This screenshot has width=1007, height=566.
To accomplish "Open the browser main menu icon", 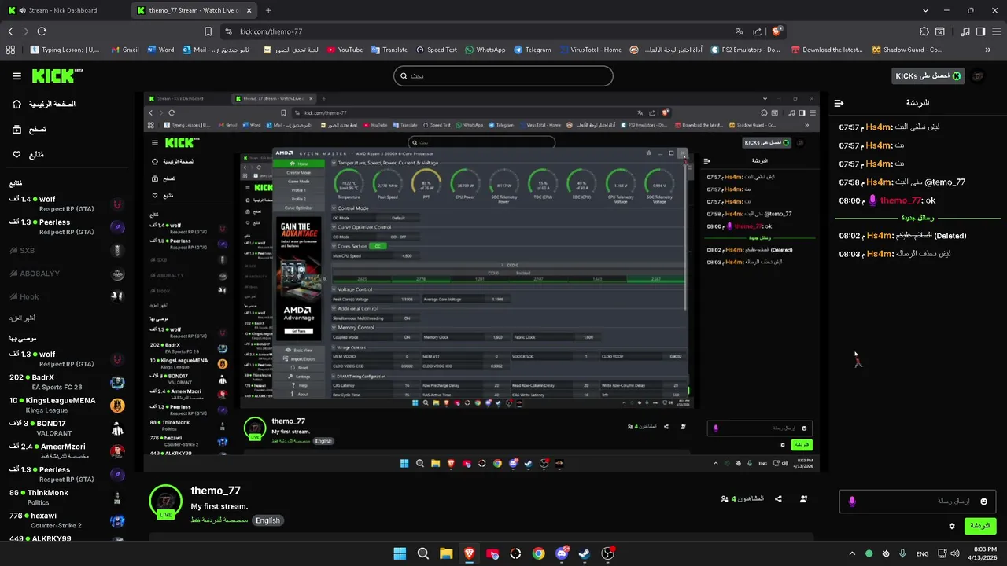I will click(996, 31).
